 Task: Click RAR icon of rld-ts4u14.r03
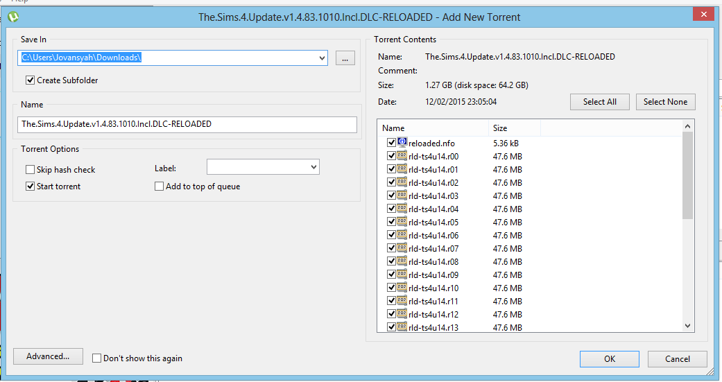(402, 195)
